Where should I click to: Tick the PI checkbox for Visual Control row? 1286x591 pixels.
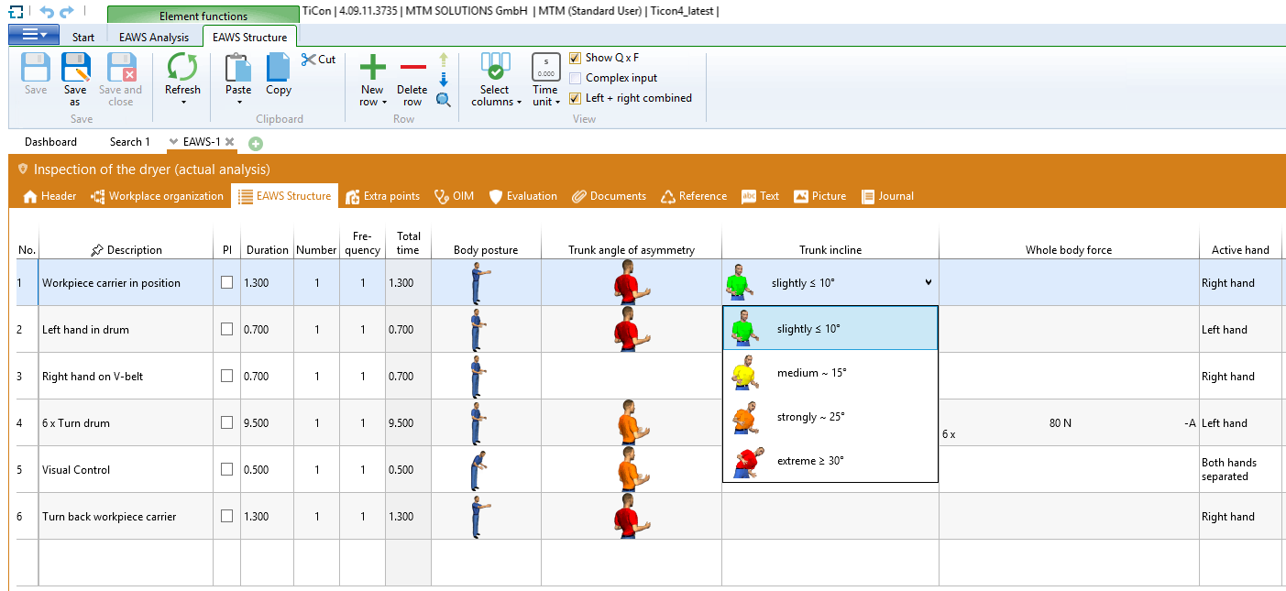click(227, 469)
